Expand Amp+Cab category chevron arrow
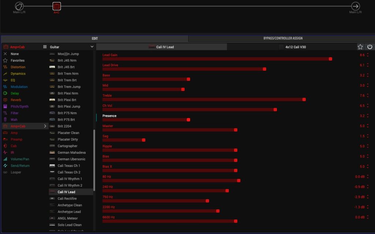Screen dimensions: 375x234 point(45,126)
